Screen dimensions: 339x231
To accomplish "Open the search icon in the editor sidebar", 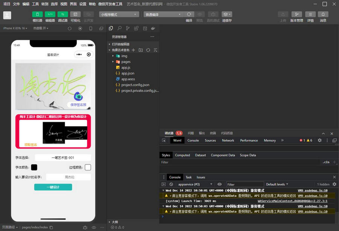I will tap(119, 28).
